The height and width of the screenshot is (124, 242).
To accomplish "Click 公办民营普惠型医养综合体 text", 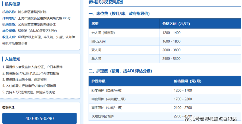I will coord(37,25).
